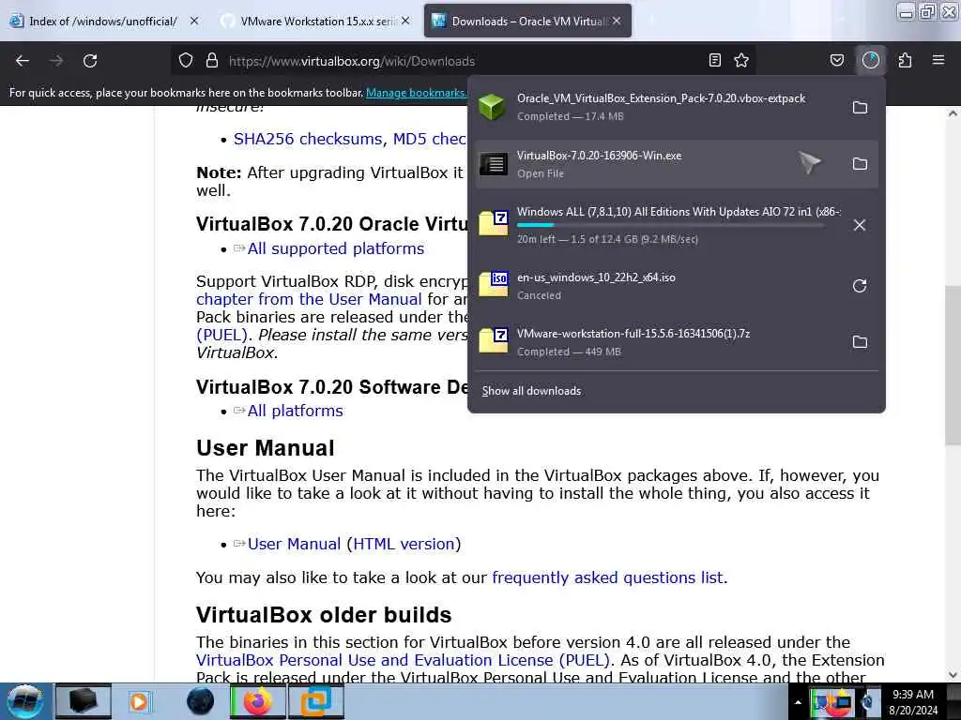Close the Index of /windows/unofficial/ tab

194,21
